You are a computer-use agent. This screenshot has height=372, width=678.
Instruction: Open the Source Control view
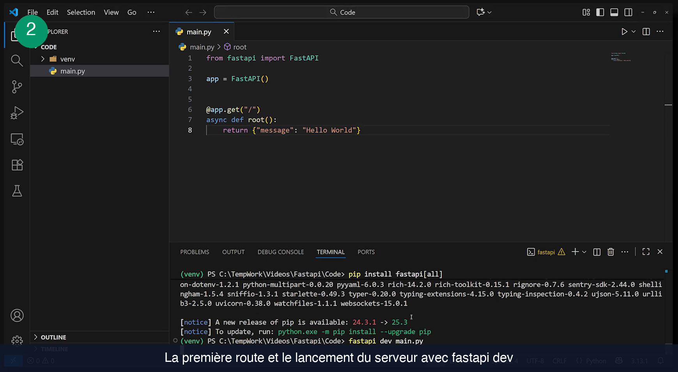point(17,87)
